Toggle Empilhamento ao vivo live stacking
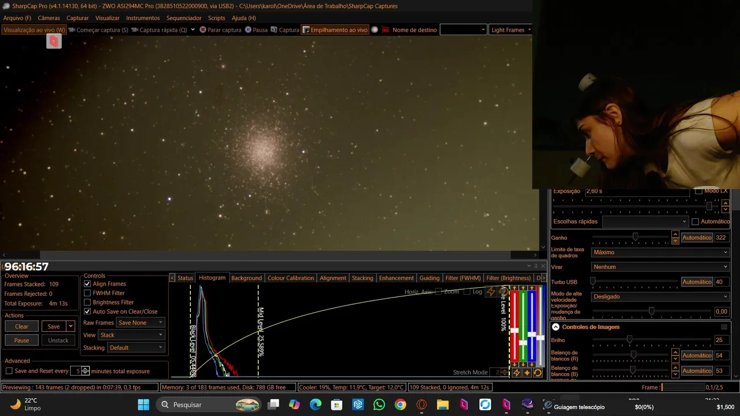Screen dimensions: 740x416 (x=335, y=30)
